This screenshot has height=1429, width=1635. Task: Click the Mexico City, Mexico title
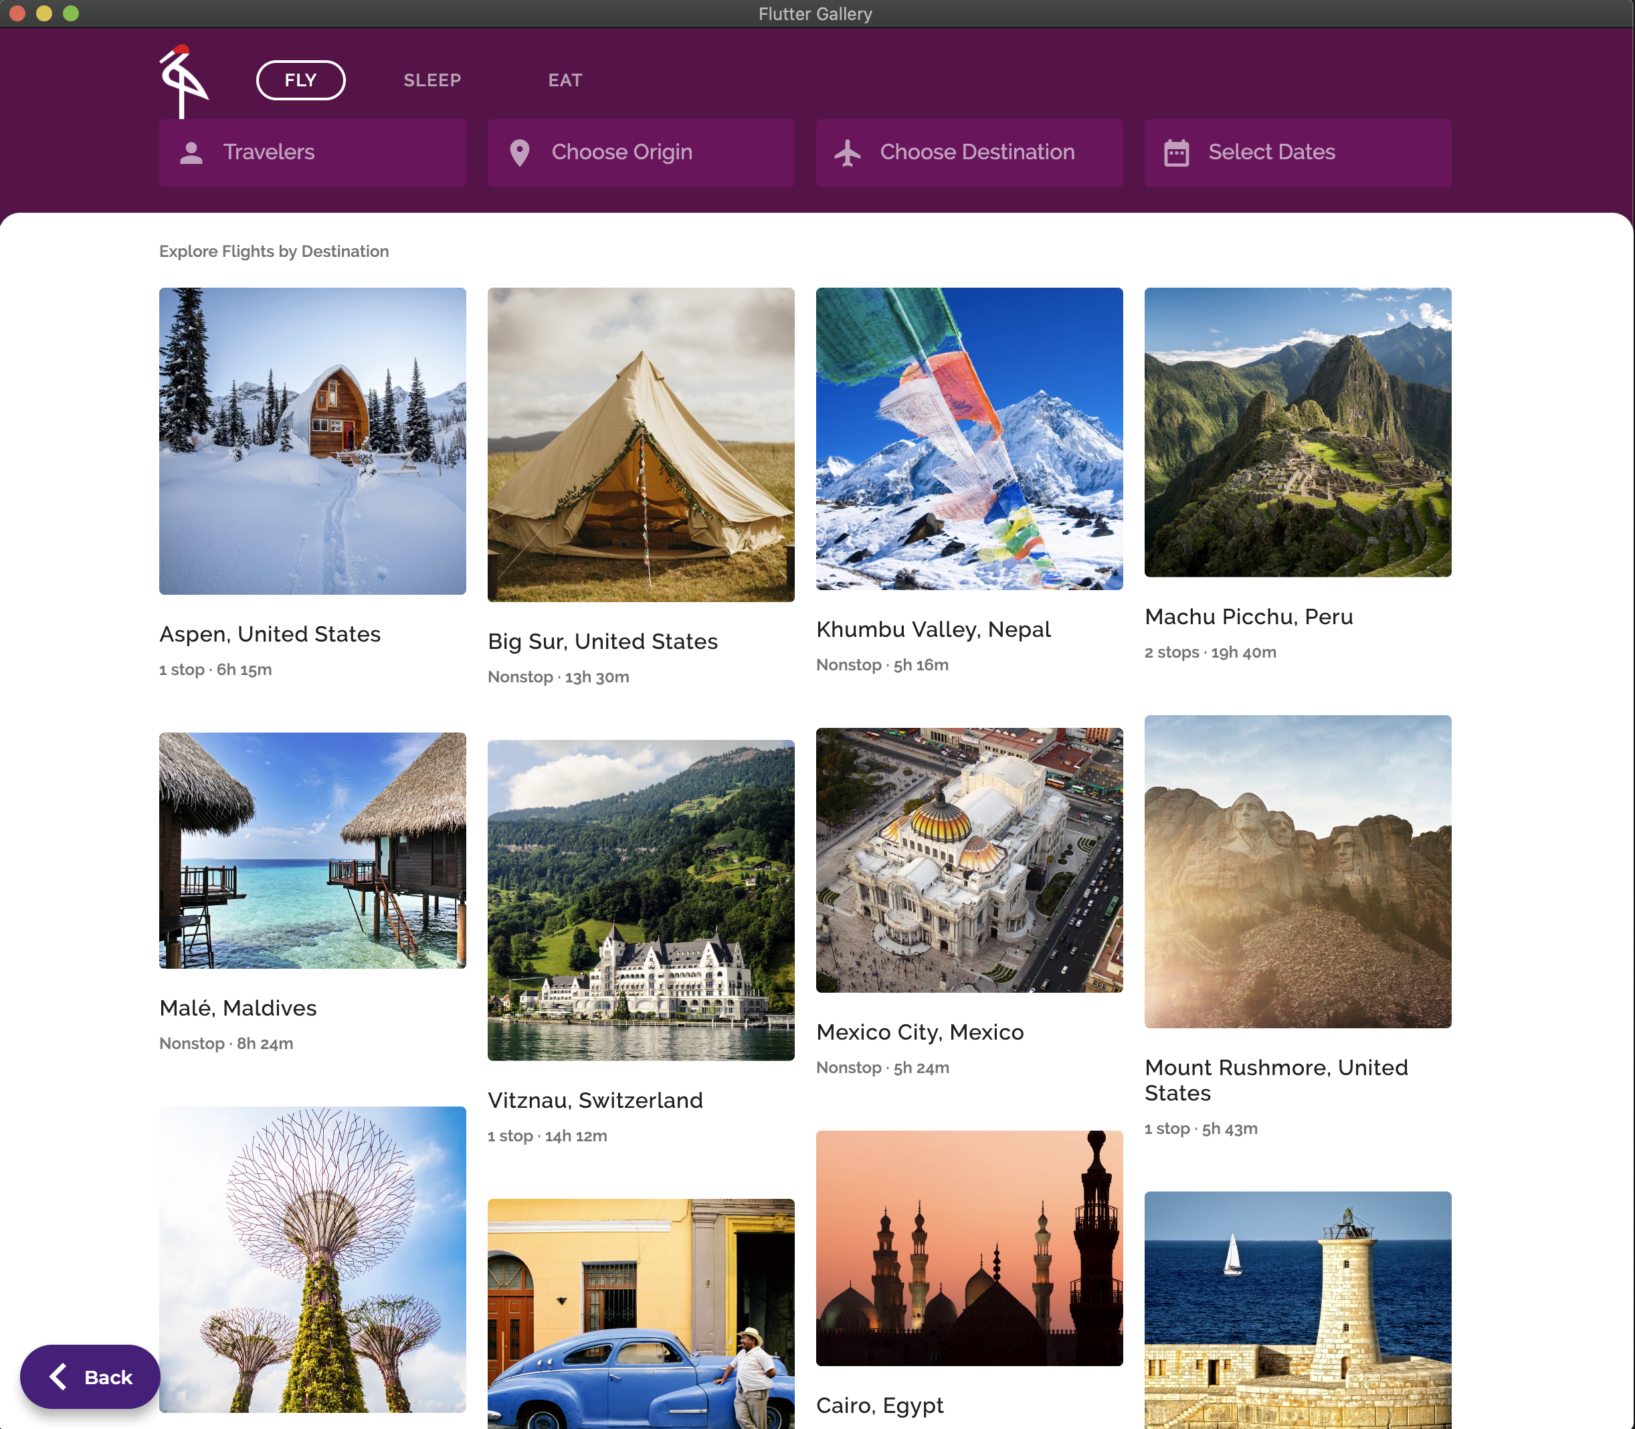920,1032
